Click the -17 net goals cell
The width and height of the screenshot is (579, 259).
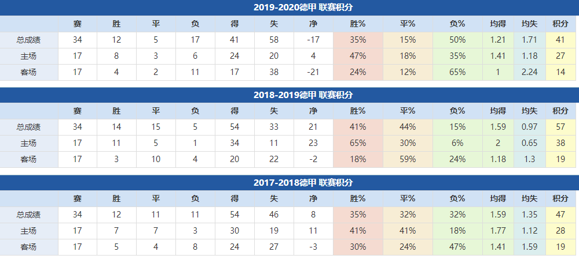click(x=313, y=40)
